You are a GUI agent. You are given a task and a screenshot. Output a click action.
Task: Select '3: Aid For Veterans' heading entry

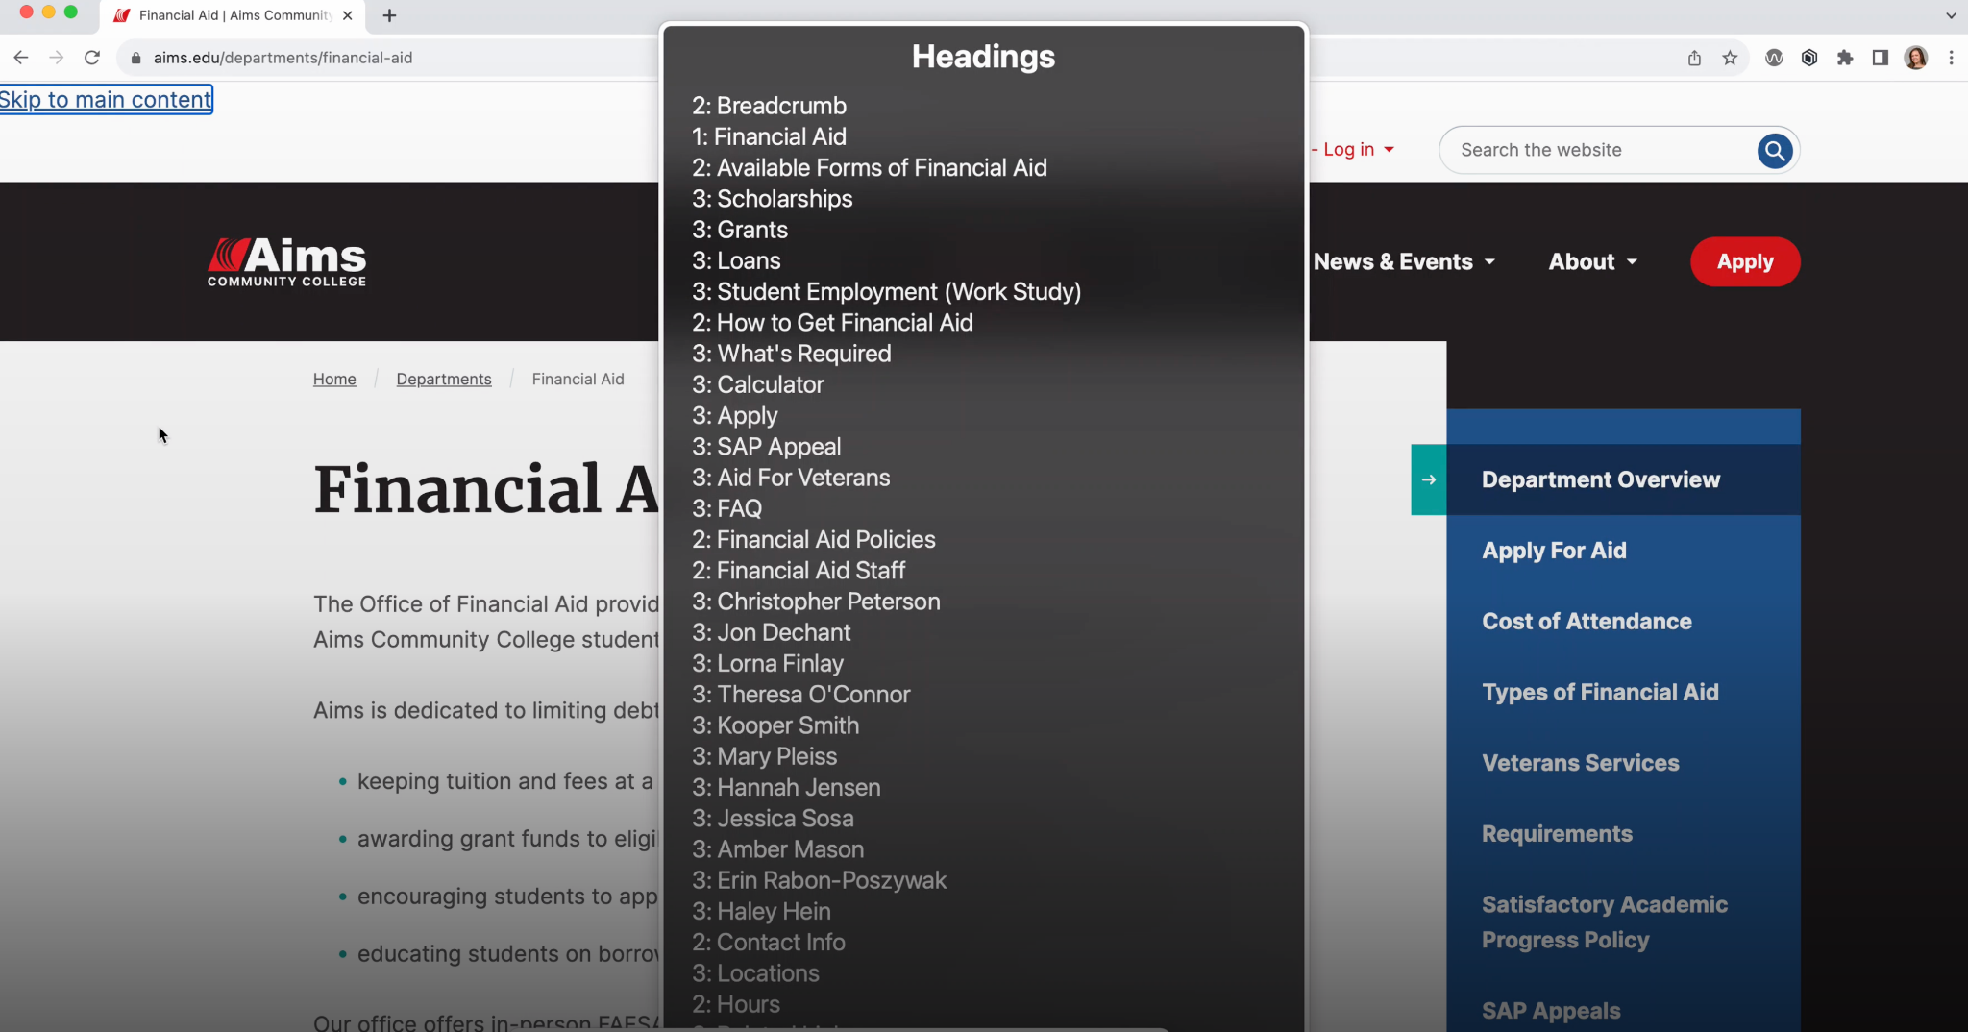791,478
